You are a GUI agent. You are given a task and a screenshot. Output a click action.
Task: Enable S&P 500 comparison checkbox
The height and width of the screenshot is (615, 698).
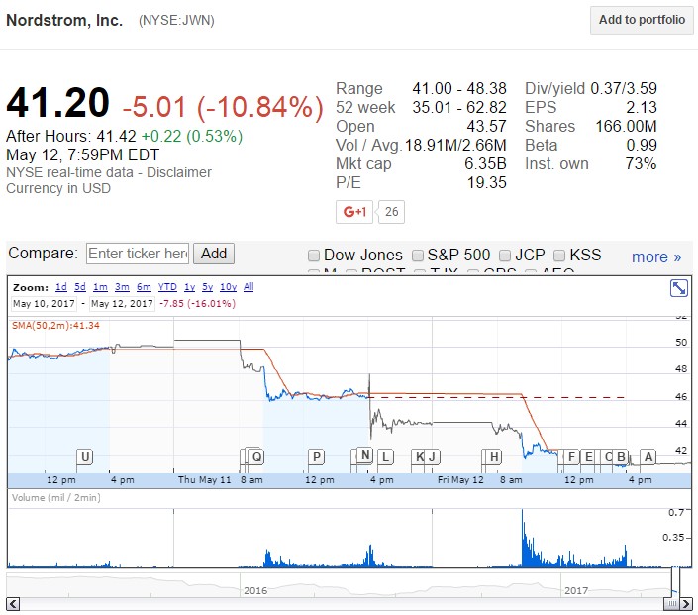tap(418, 256)
